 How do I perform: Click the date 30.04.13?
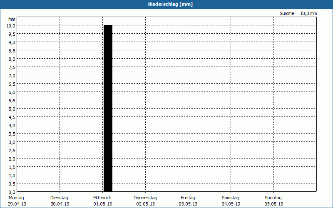(x=60, y=204)
